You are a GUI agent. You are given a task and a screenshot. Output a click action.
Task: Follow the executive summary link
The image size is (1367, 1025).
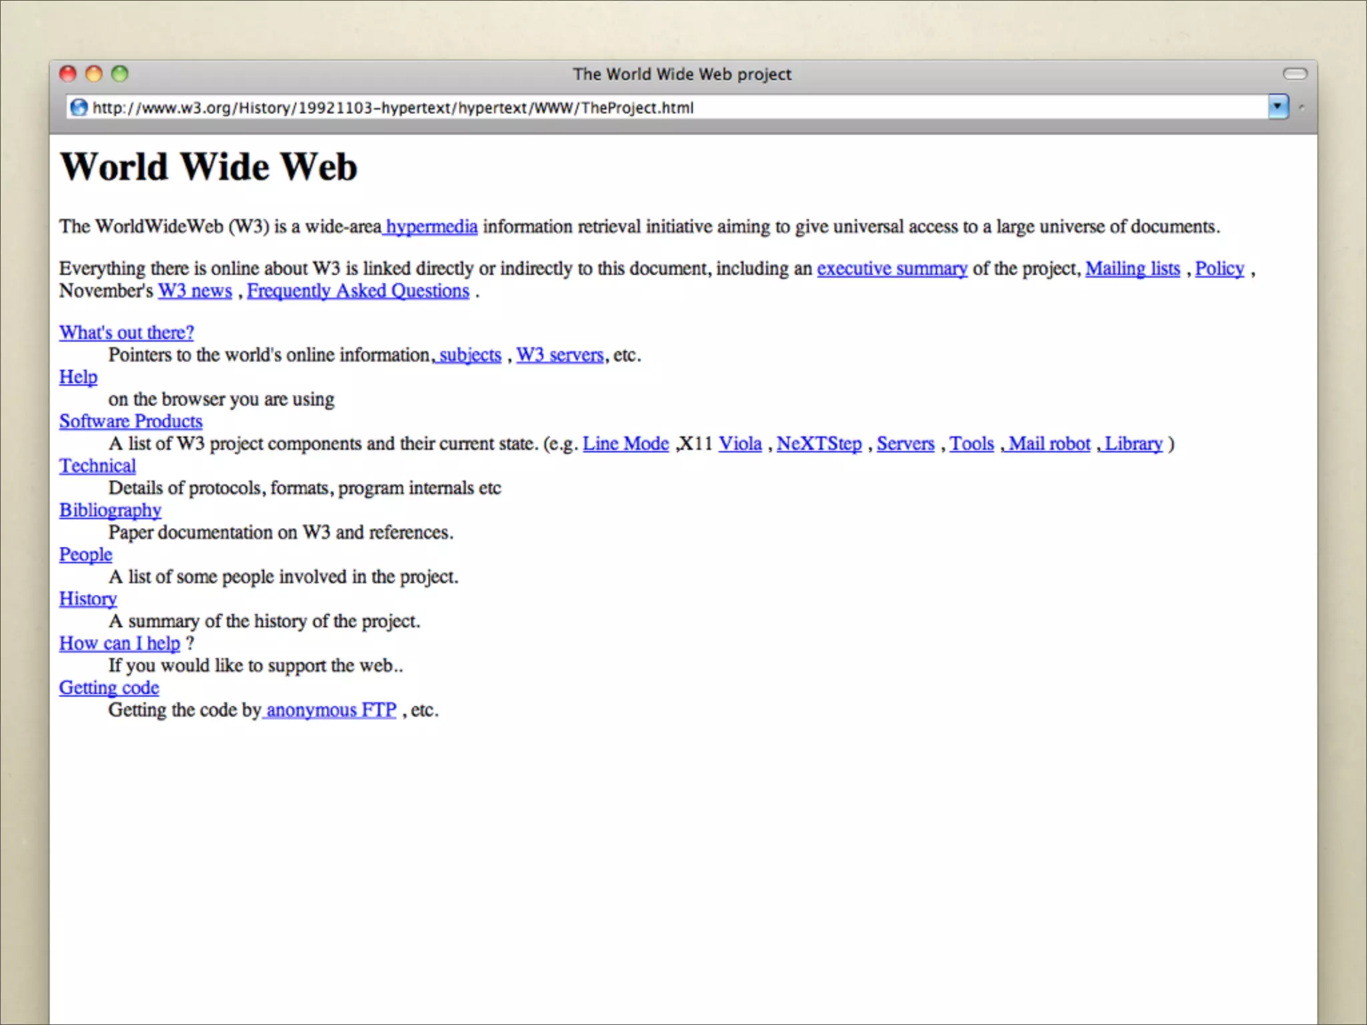point(892,268)
